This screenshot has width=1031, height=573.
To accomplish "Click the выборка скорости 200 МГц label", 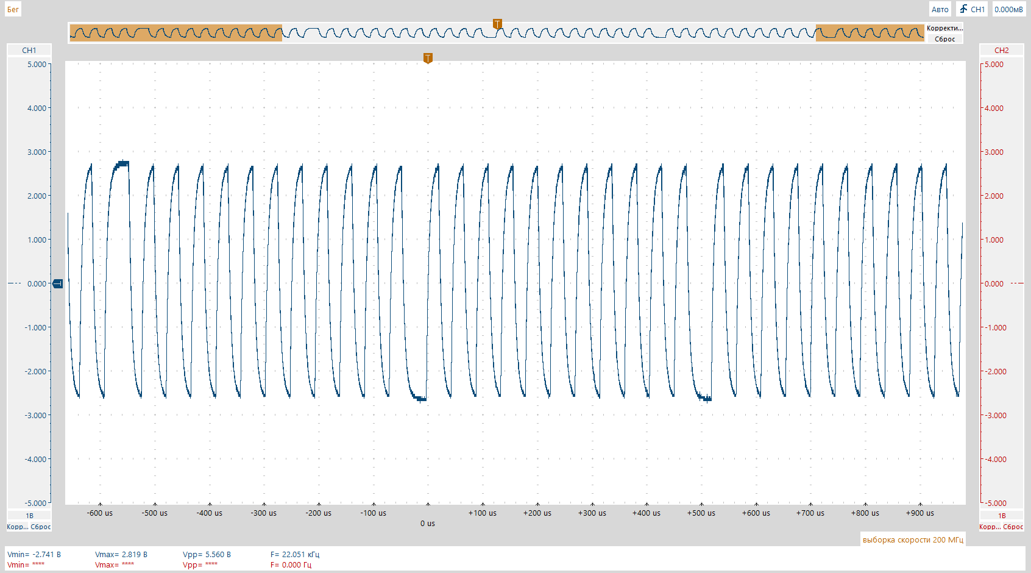I will pos(913,539).
